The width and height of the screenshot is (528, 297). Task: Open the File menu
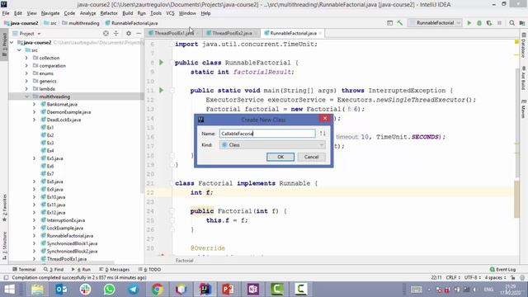6,13
